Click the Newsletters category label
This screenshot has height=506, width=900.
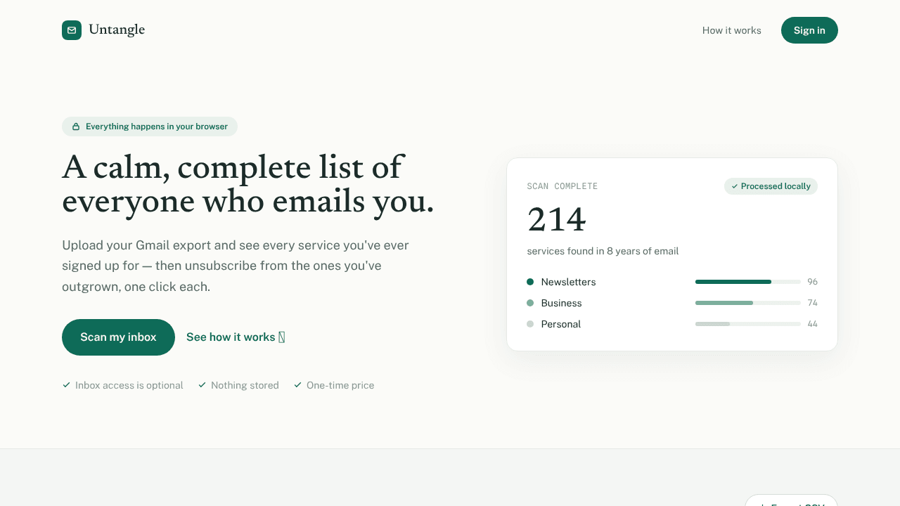point(568,282)
